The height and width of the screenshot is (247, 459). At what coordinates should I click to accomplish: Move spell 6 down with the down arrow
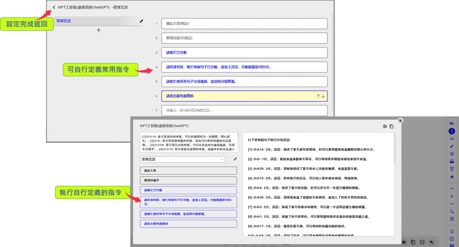tap(323, 96)
